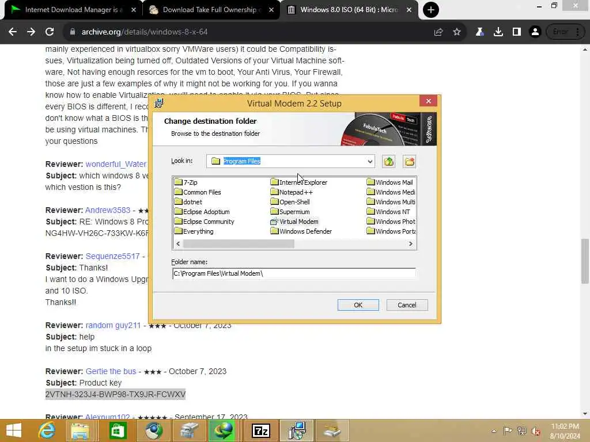Select the Open-Shell folder
590x442 pixels.
click(290, 202)
